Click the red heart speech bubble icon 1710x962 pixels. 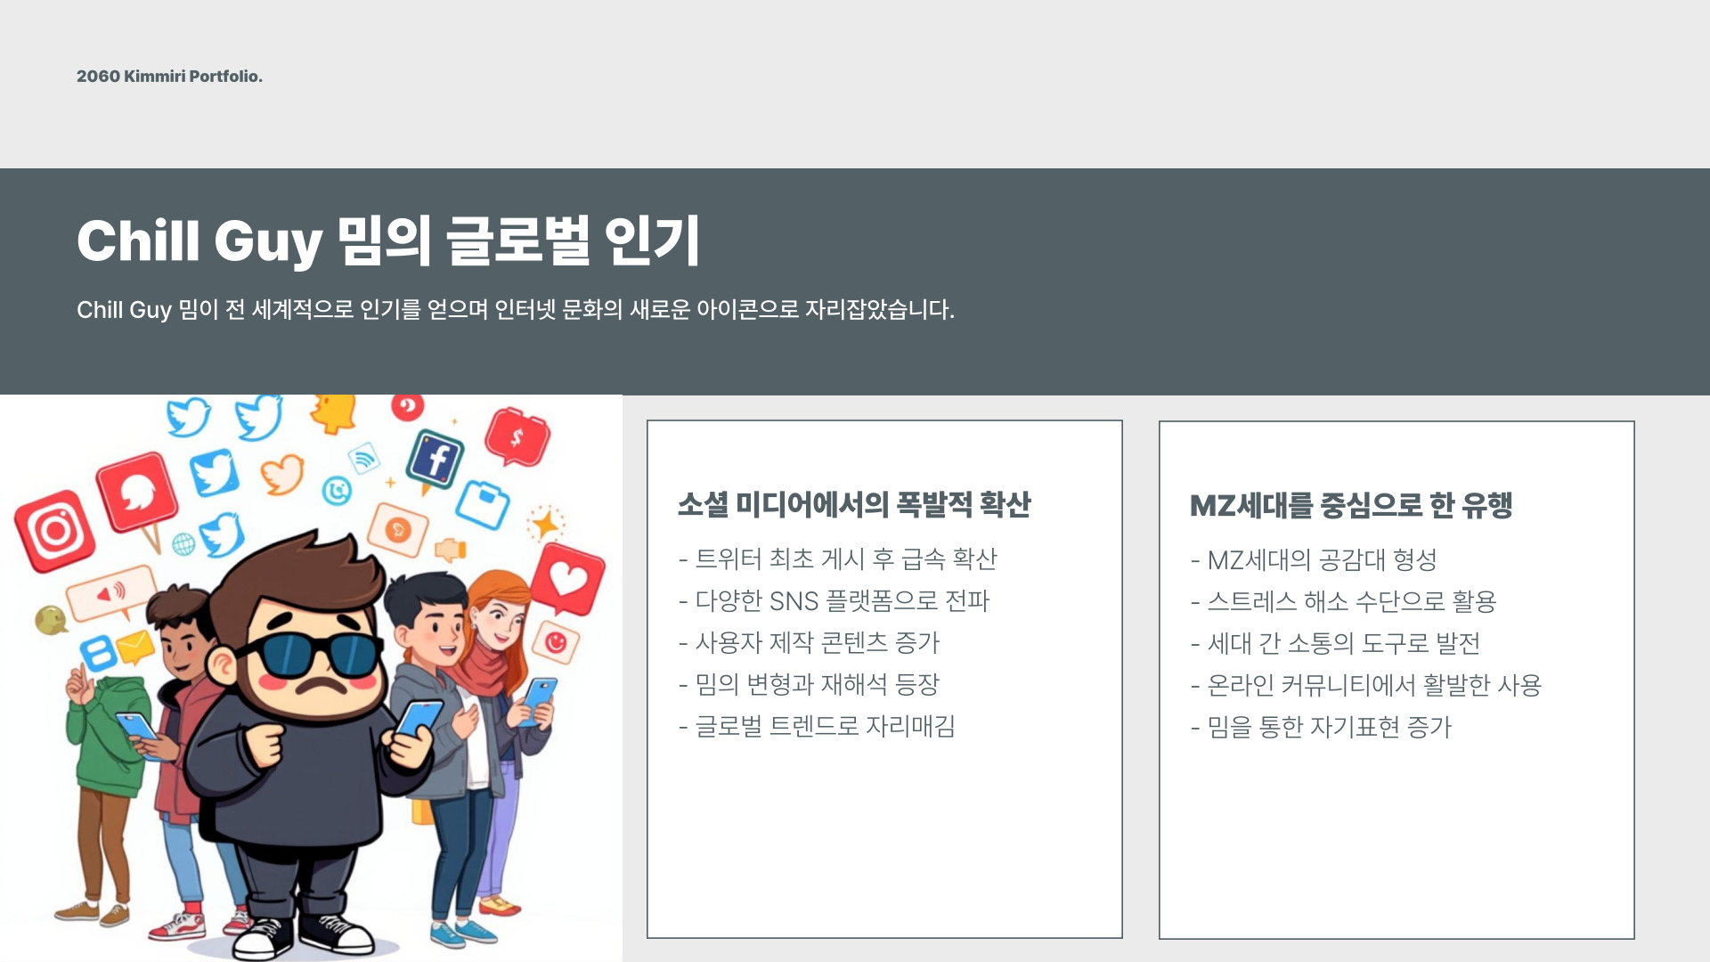pyautogui.click(x=568, y=579)
